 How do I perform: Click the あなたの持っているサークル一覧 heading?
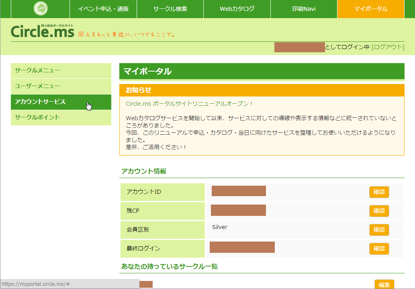click(x=170, y=266)
